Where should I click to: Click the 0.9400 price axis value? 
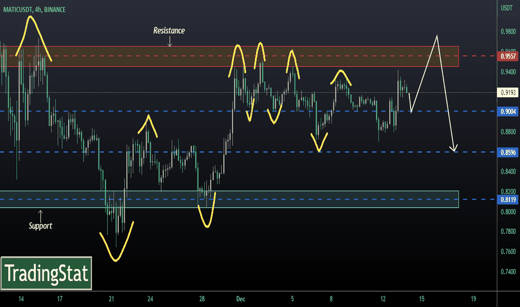pyautogui.click(x=508, y=71)
